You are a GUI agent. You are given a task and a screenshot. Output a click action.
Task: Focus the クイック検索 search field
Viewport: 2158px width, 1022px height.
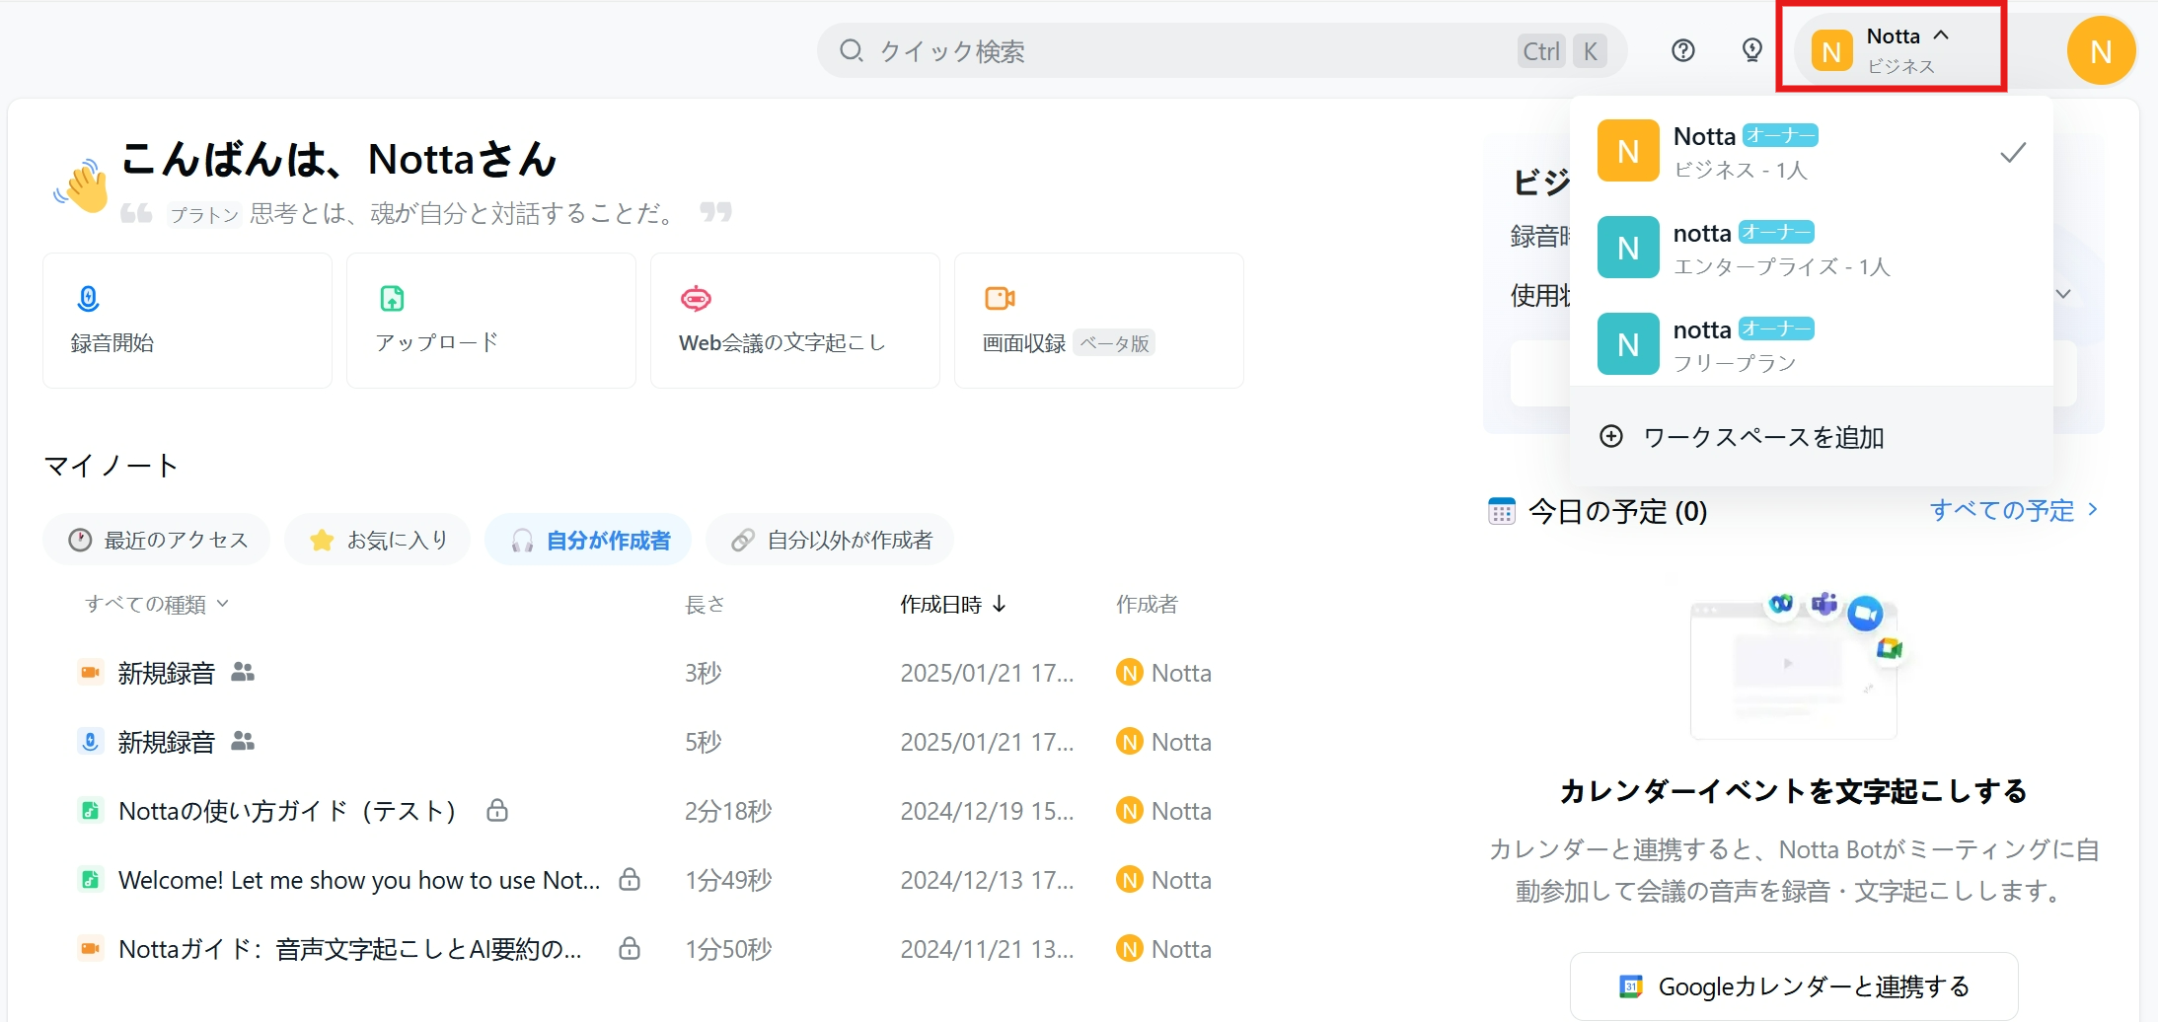pyautogui.click(x=1222, y=51)
